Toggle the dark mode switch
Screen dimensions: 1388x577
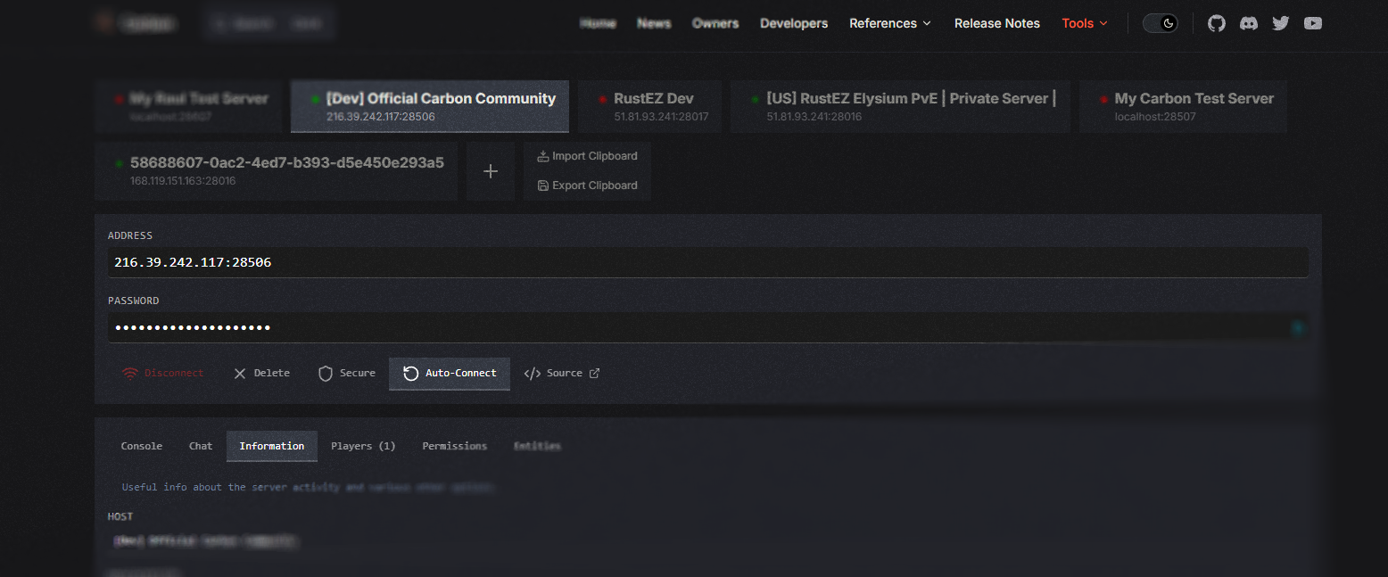[1161, 23]
